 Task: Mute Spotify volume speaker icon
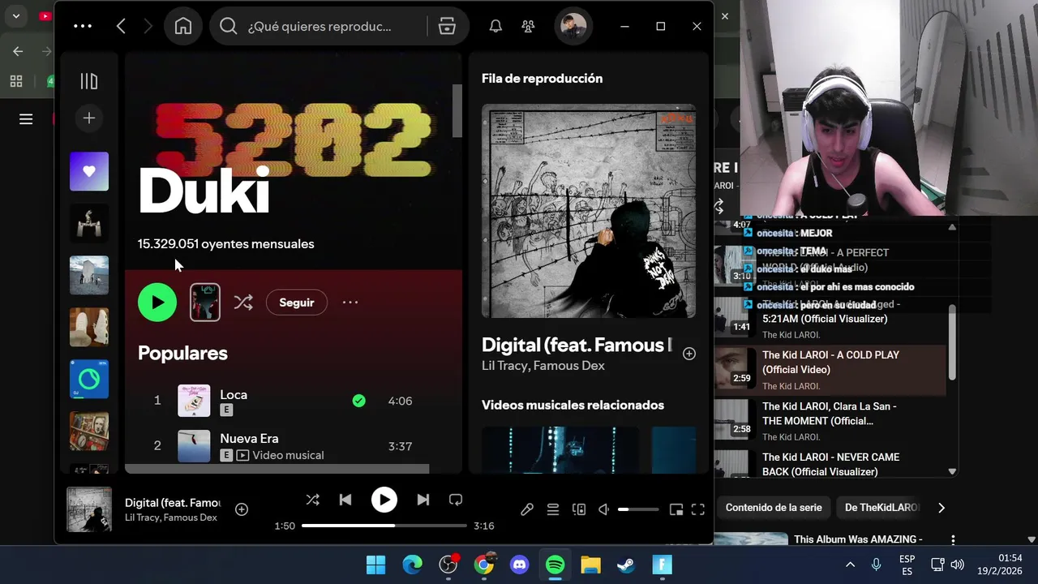pos(603,509)
